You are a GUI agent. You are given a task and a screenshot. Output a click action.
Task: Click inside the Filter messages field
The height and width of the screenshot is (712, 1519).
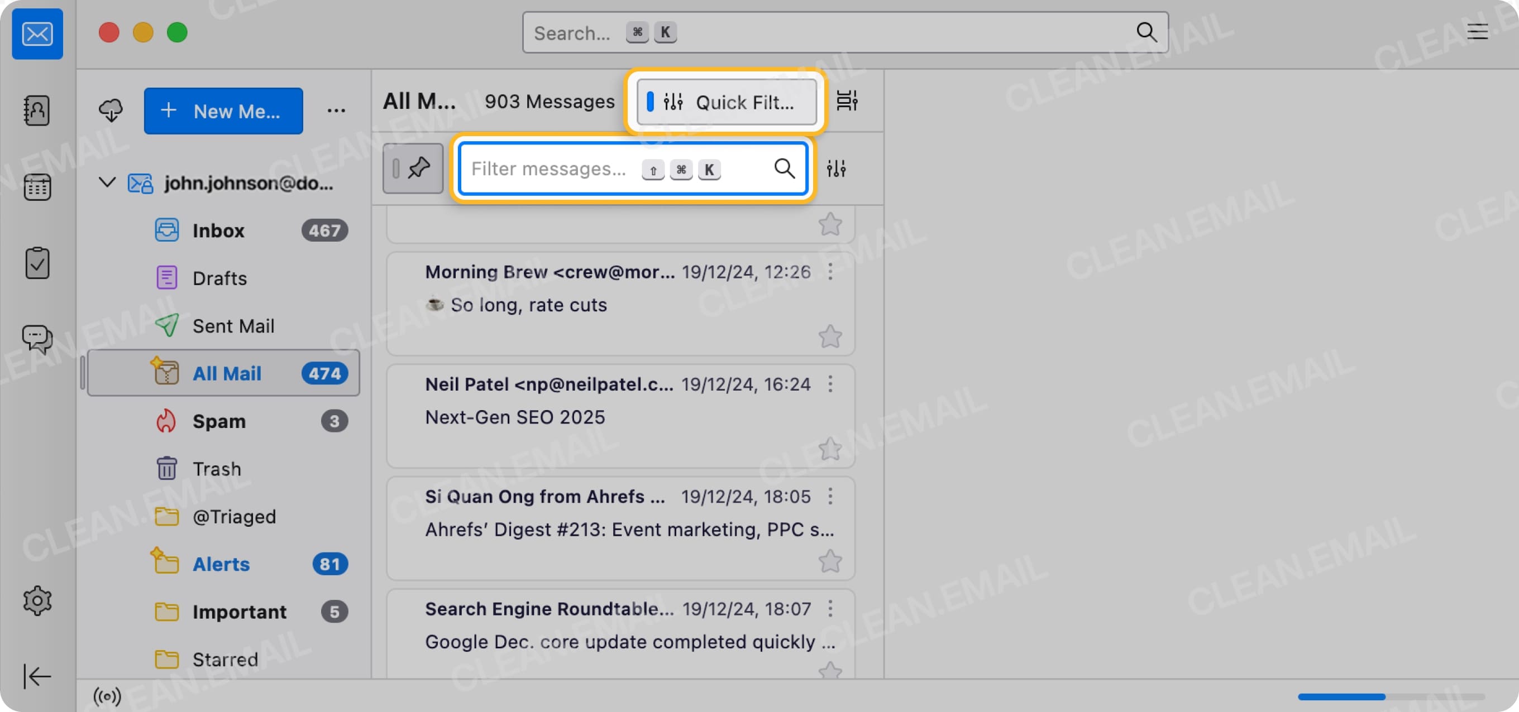pos(548,169)
